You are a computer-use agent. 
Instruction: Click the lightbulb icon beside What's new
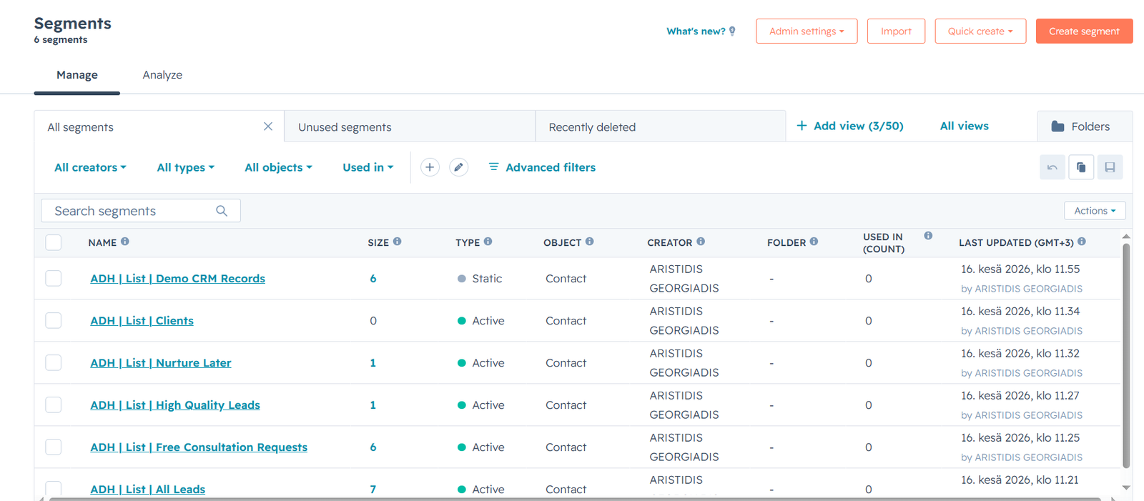click(x=732, y=31)
